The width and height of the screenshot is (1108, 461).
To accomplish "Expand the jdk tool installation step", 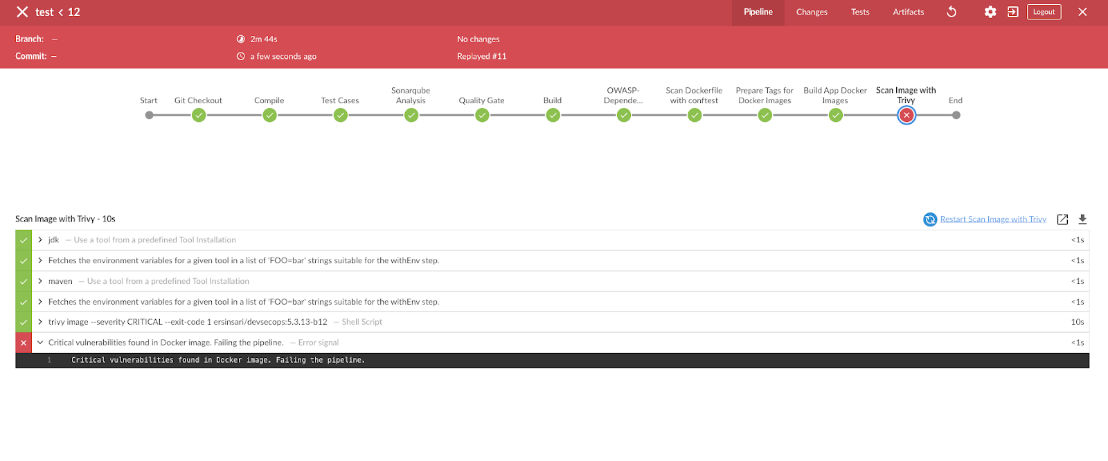I will coord(40,240).
